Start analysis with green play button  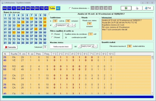pos(126,8)
